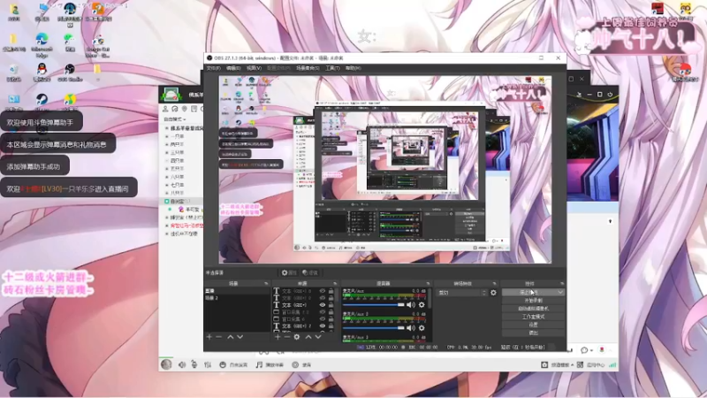The height and width of the screenshot is (398, 707).
Task: Add a new source with the plus icon
Action: 277,337
